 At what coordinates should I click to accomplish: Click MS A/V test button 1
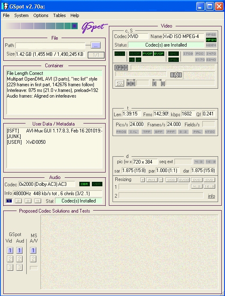tap(33, 251)
